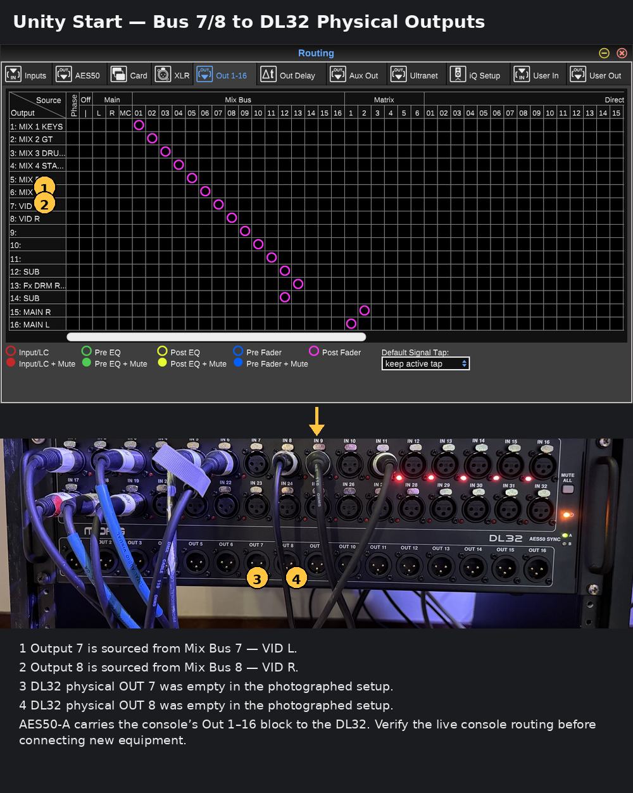Click the 'Mix Bus' column group header

click(x=238, y=99)
